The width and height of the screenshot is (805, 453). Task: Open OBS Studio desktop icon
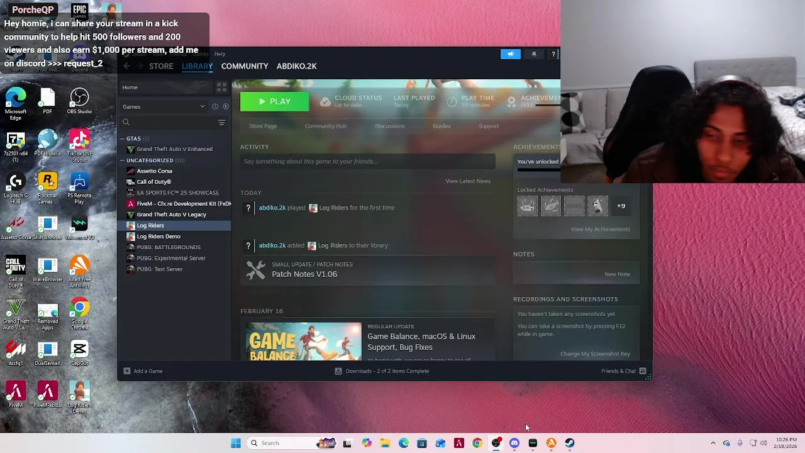click(79, 101)
